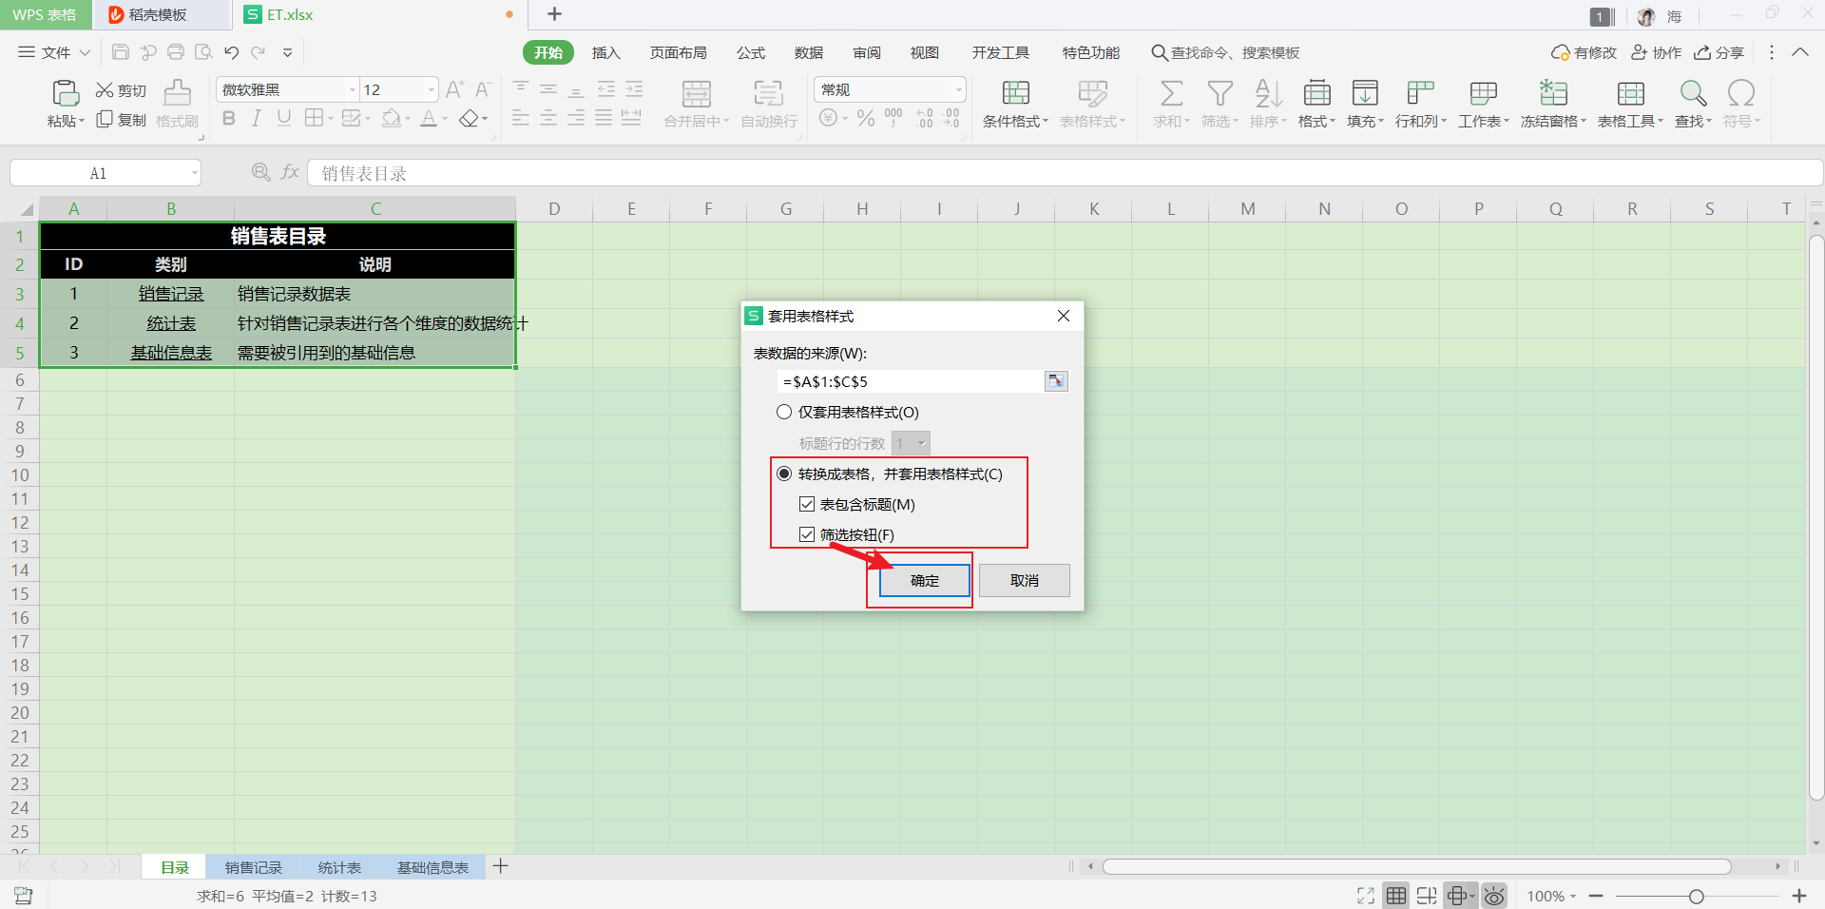The width and height of the screenshot is (1825, 909).
Task: Click the Sort A-Z icon
Action: pyautogui.click(x=1268, y=93)
